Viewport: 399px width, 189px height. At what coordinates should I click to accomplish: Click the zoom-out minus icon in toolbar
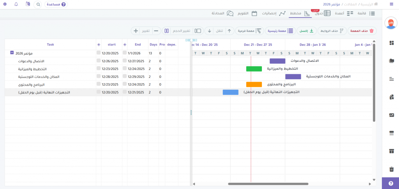(156, 31)
